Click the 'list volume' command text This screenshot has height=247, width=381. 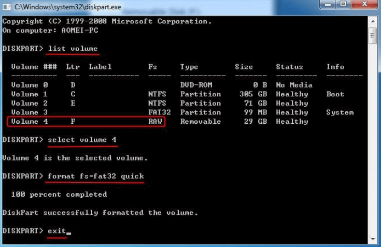[73, 49]
